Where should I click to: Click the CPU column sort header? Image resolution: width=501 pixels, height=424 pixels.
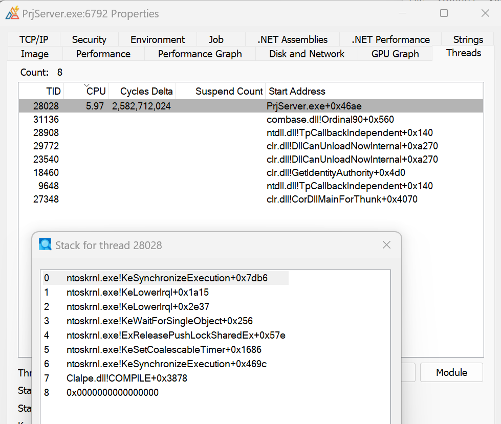96,91
